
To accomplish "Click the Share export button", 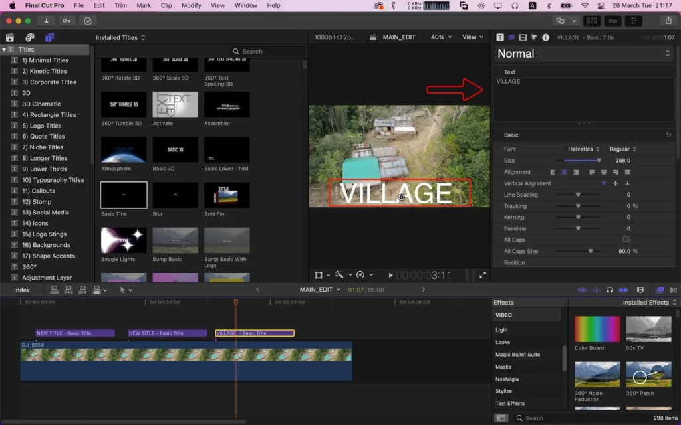I will tap(668, 21).
